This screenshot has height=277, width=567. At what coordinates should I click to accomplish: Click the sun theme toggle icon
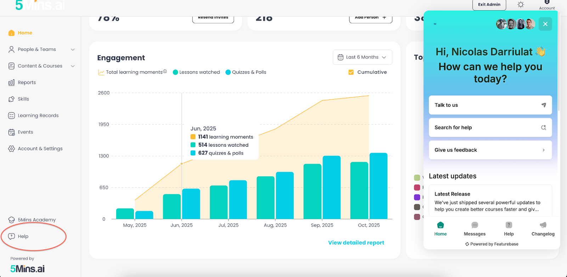point(521,5)
